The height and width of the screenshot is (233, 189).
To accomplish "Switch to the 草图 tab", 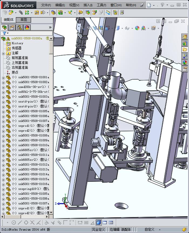I will coord(23,20).
